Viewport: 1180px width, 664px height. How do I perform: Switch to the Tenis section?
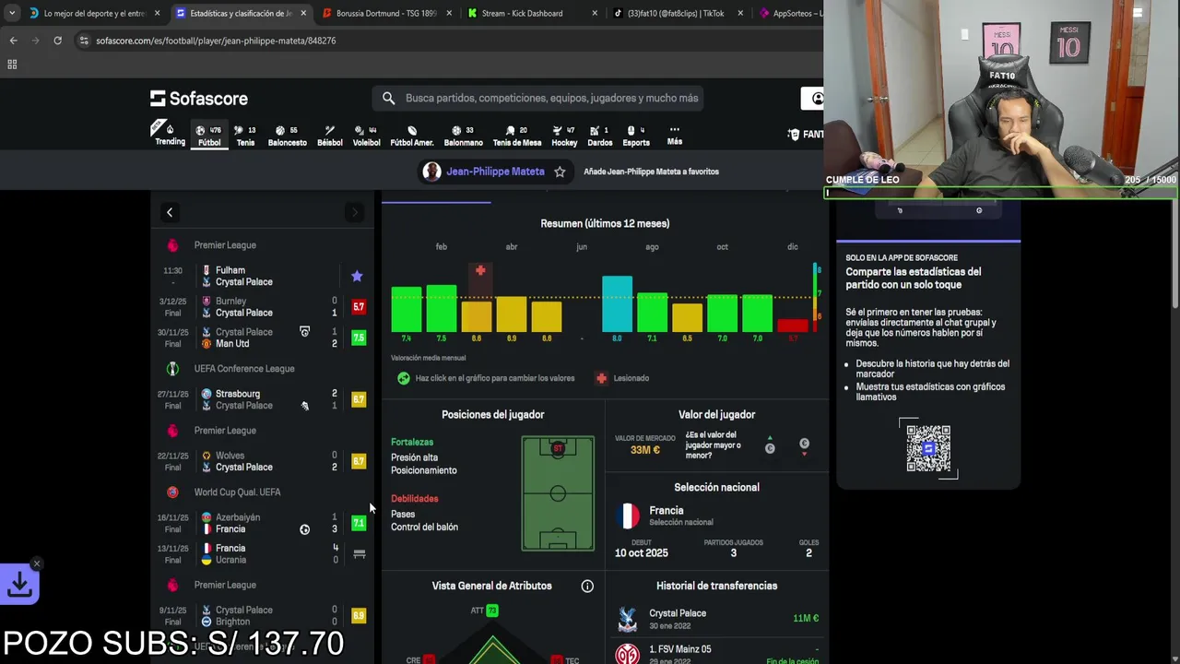245,135
